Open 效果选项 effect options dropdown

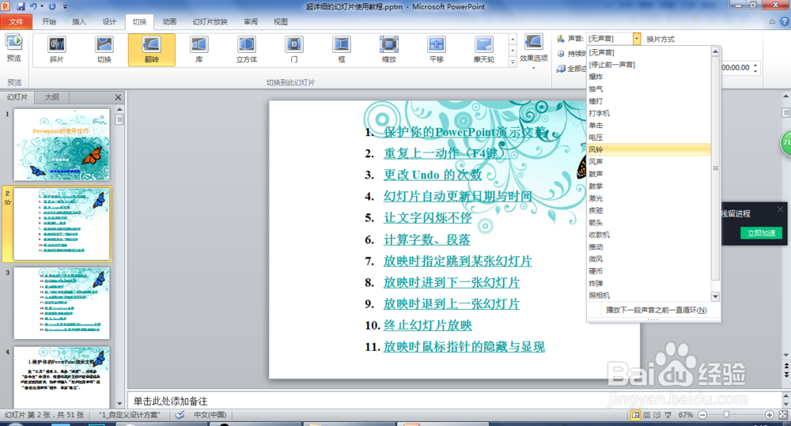534,51
